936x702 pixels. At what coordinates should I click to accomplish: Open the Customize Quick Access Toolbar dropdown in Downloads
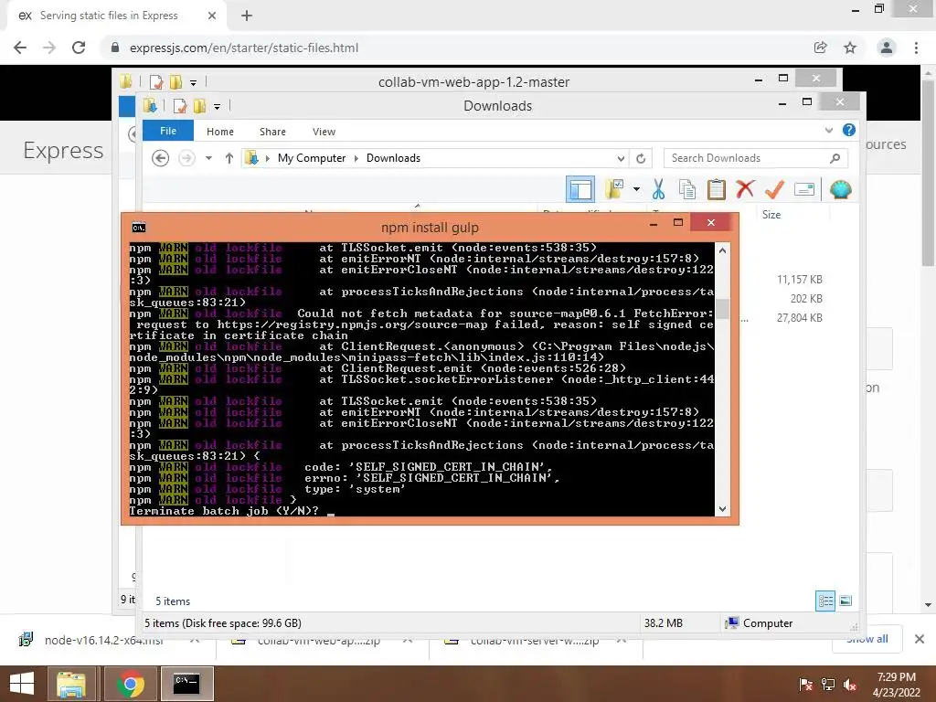pyautogui.click(x=218, y=107)
